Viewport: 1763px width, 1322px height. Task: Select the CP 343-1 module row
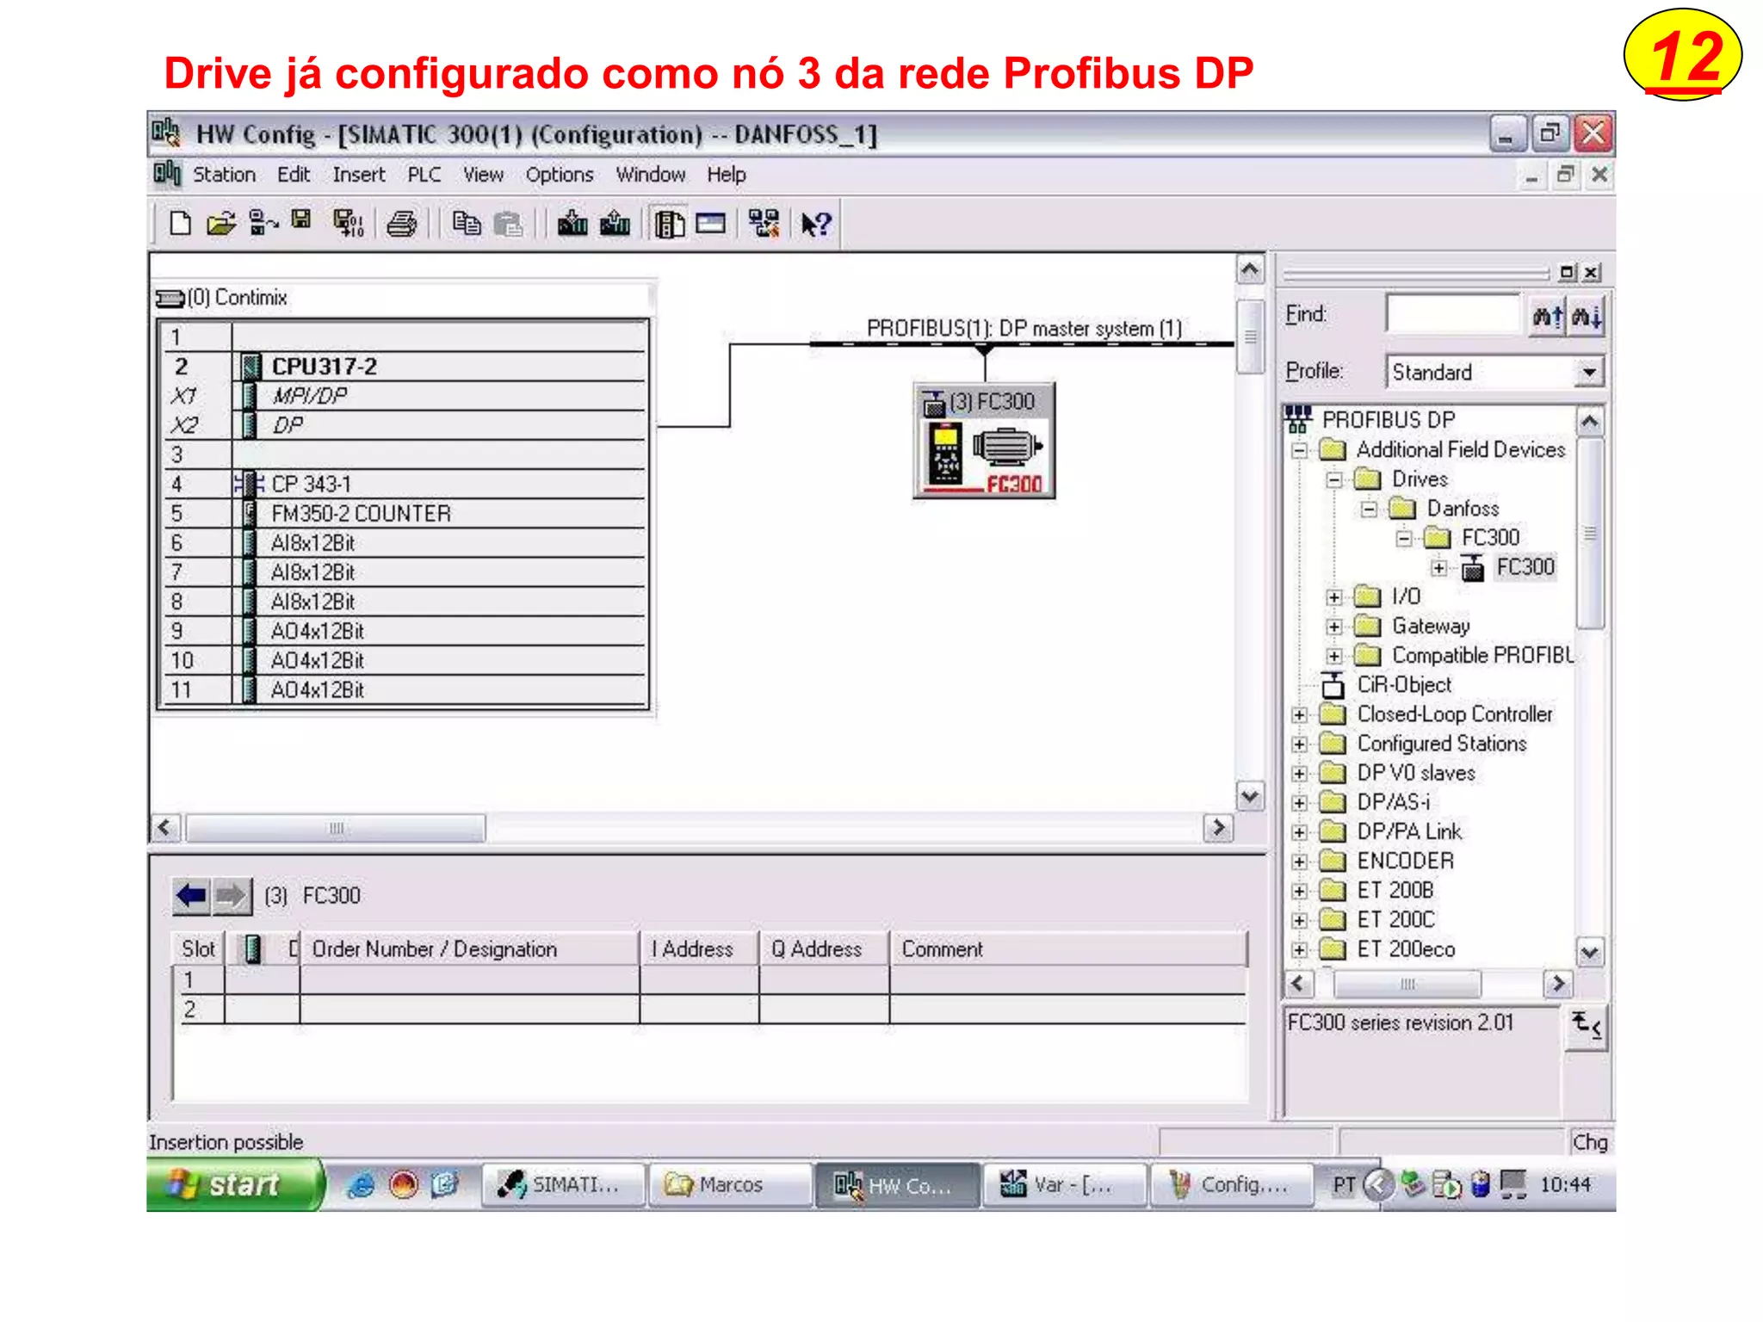(404, 484)
